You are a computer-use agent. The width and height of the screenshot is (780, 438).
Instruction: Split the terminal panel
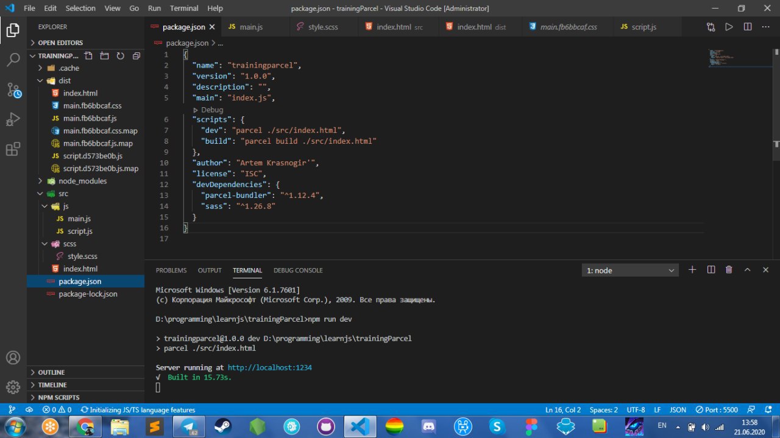point(711,270)
